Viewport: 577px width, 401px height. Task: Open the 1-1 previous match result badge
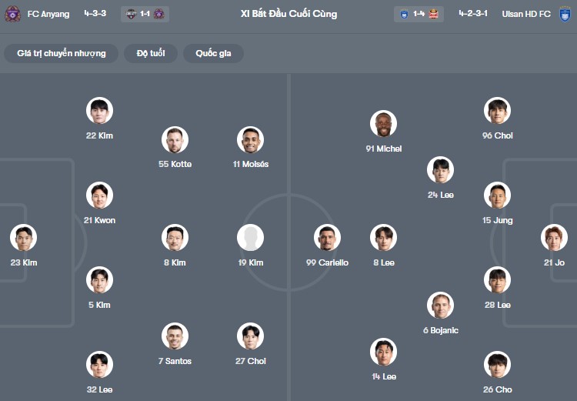pos(145,14)
